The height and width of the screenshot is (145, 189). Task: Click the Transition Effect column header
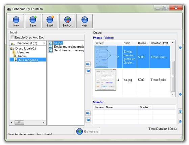[x=159, y=43]
